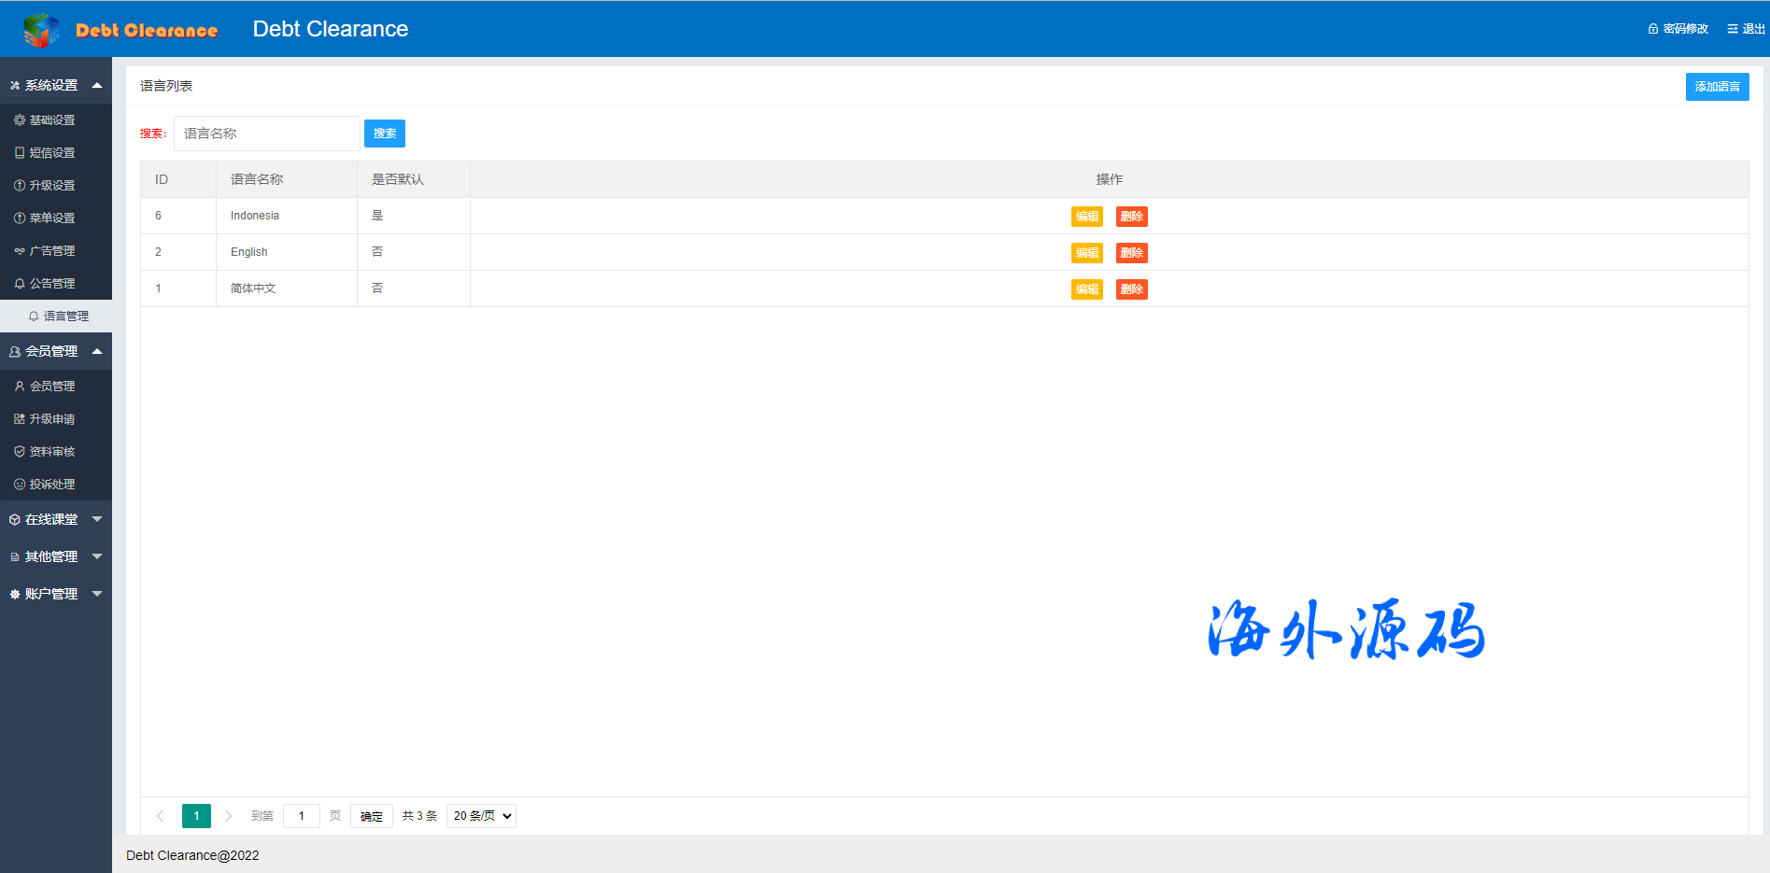Screen dimensions: 1770x873
Task: Click the Debt Clearance cube logo
Action: (x=40, y=30)
